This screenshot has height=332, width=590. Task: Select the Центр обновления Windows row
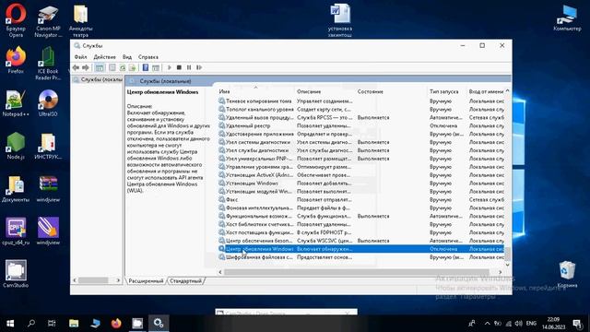pos(360,249)
